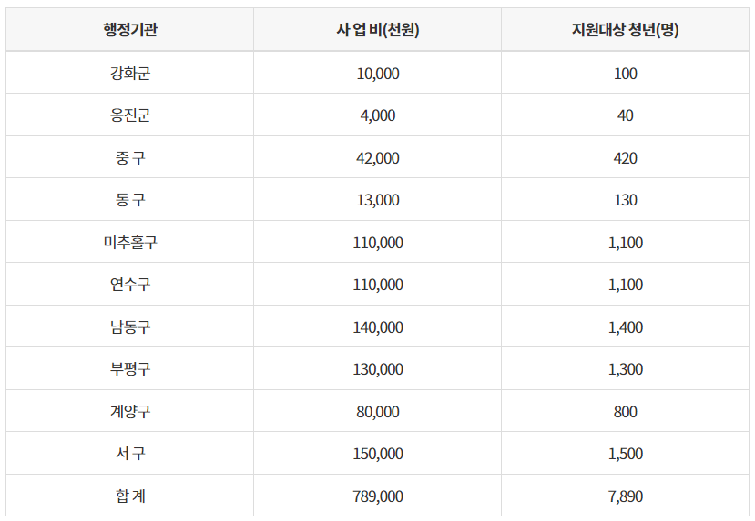Screen dimensions: 755x521
Task: Select the 남동구 row label
Action: 130,326
